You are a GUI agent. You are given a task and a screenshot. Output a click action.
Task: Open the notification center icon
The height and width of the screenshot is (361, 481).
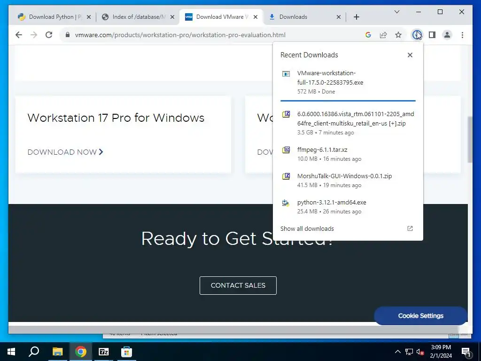point(466,352)
